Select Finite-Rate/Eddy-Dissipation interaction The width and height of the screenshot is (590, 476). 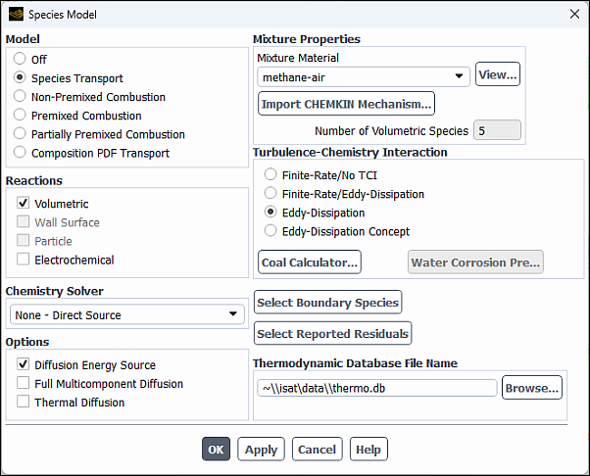(270, 194)
